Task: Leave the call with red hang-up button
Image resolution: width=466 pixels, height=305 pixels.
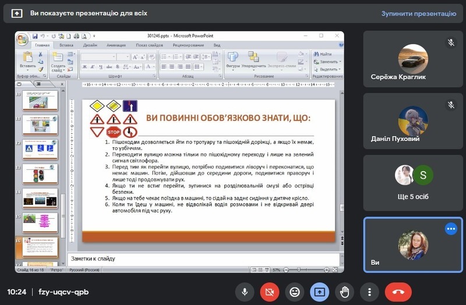Action: pyautogui.click(x=398, y=292)
